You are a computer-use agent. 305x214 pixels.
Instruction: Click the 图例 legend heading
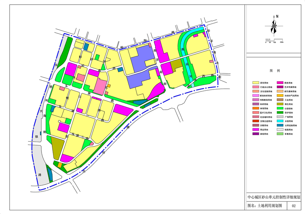[x=274, y=71]
